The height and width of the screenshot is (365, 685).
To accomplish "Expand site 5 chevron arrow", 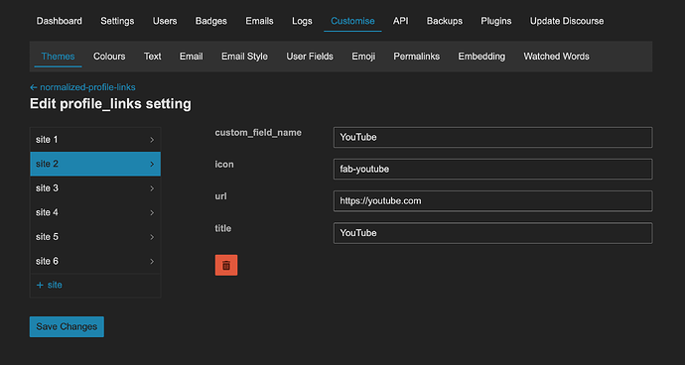I will (x=152, y=237).
